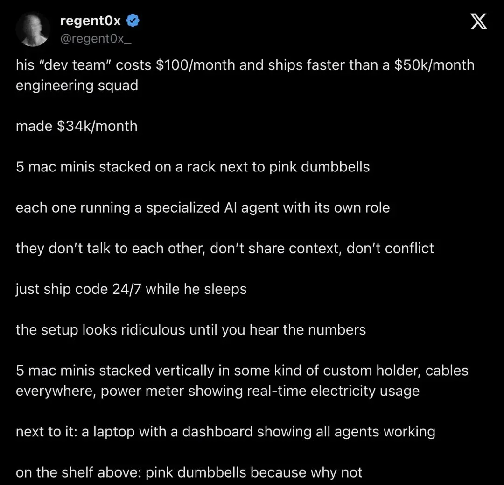
Task: Click the "on the shelf above" line
Action: coord(189,473)
